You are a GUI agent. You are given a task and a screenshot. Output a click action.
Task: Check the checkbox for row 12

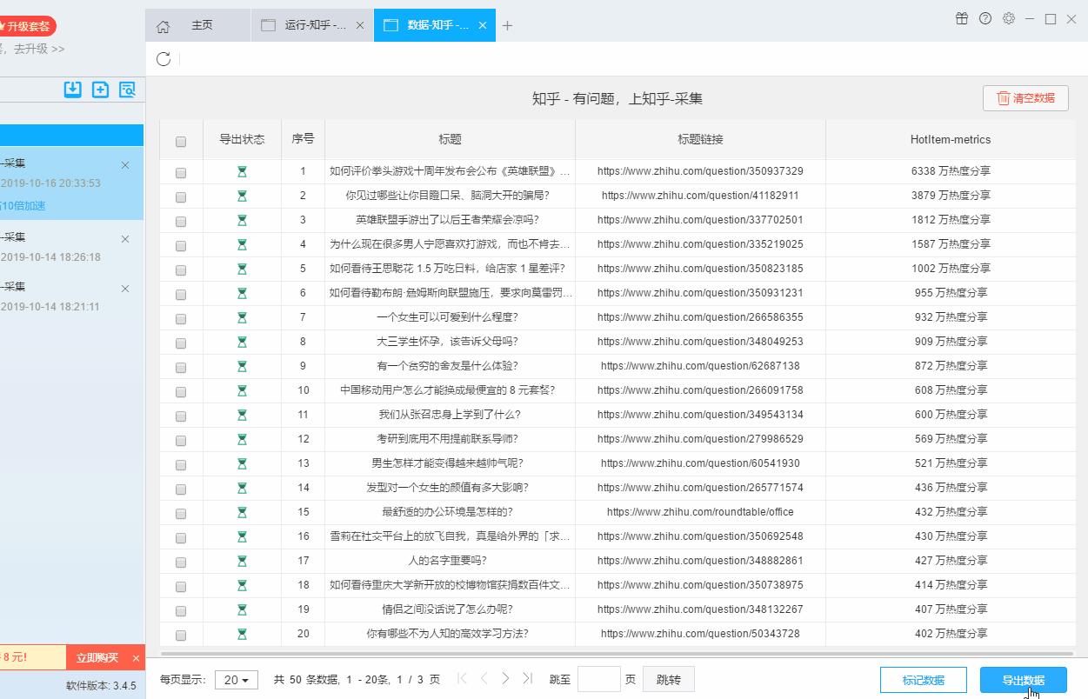point(181,441)
